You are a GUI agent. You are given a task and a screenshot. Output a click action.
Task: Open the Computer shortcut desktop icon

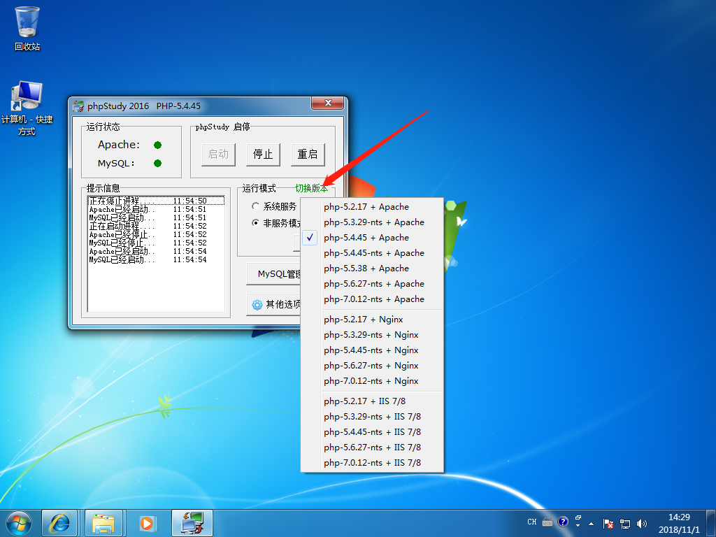click(x=27, y=108)
